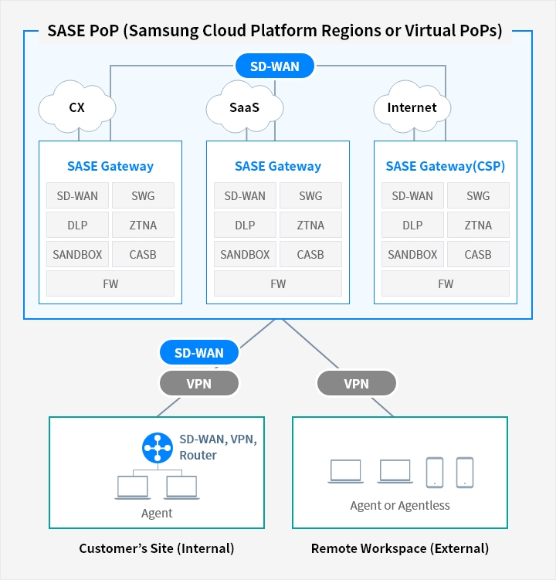Click SANDBOX block in the left SASE Gateway
The height and width of the screenshot is (580, 556).
coord(77,254)
